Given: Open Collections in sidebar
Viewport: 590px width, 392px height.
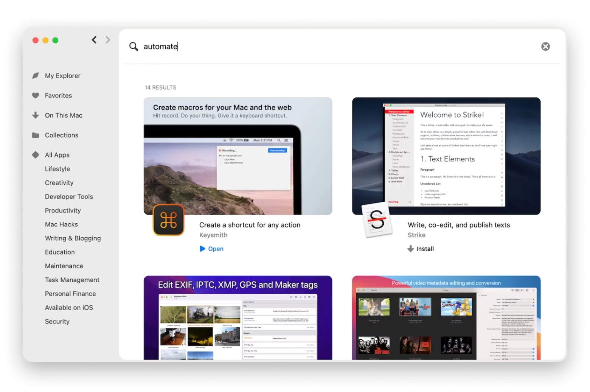Looking at the screenshot, I should point(62,135).
